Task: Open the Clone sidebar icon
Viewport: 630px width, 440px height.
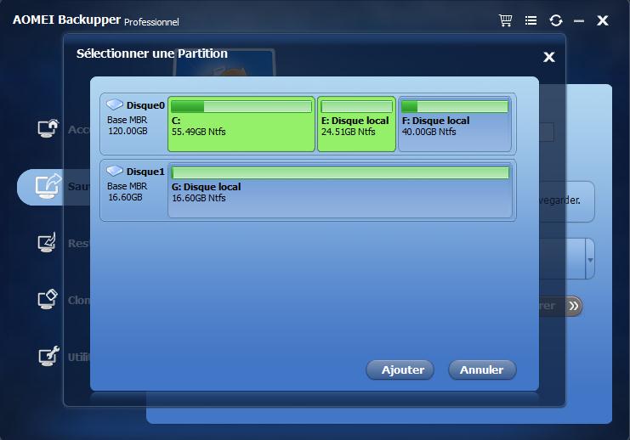Action: click(48, 300)
